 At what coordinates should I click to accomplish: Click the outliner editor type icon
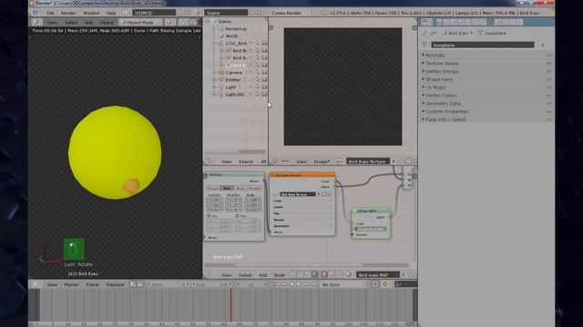coord(210,162)
